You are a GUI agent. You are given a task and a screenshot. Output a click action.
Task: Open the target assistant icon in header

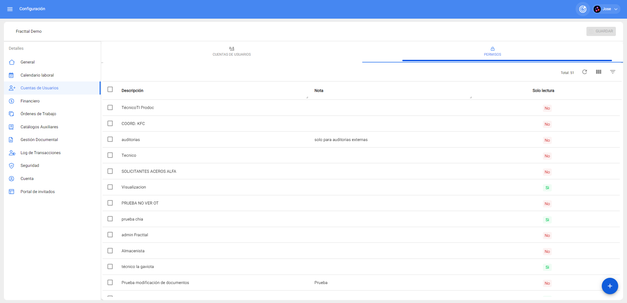(x=582, y=9)
